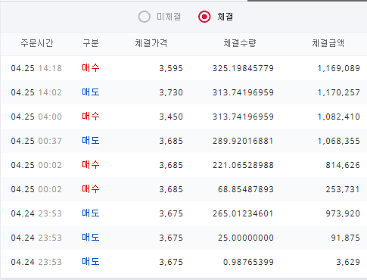Click quantity 25.00000000
Image resolution: width=367 pixels, height=280 pixels.
pos(246,238)
